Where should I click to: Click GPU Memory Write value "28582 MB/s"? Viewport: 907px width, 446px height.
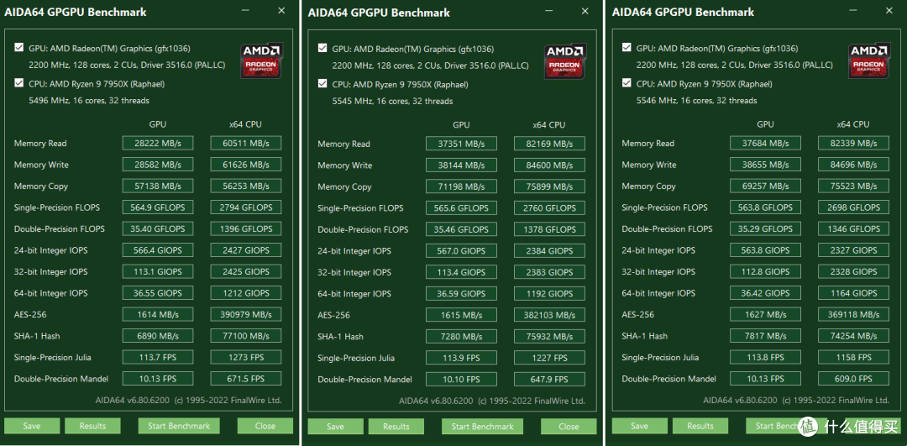coord(158,165)
